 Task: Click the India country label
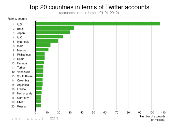20,46
